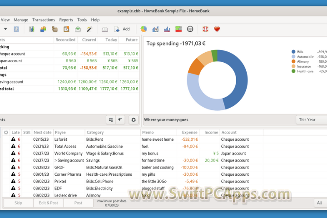Image resolution: width=327 pixels, height=218 pixels.
Task: Open the Transactions menu
Action: [44, 20]
